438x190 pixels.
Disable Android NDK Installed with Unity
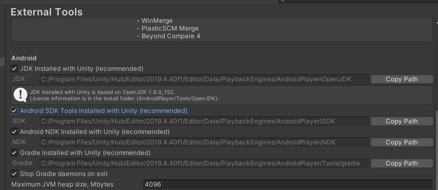tap(14, 132)
